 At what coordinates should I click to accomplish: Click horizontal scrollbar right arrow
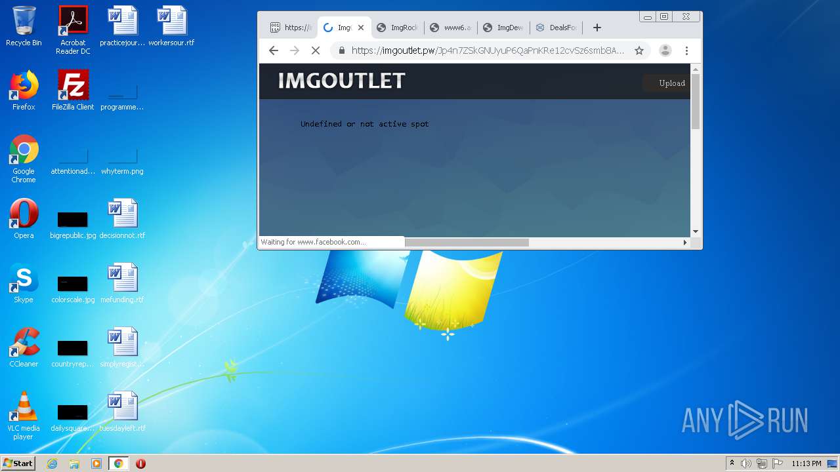(685, 243)
